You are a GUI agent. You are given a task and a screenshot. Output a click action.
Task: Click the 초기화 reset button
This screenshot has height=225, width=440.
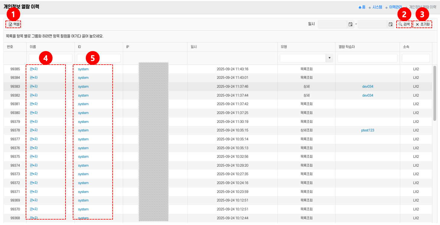click(422, 24)
